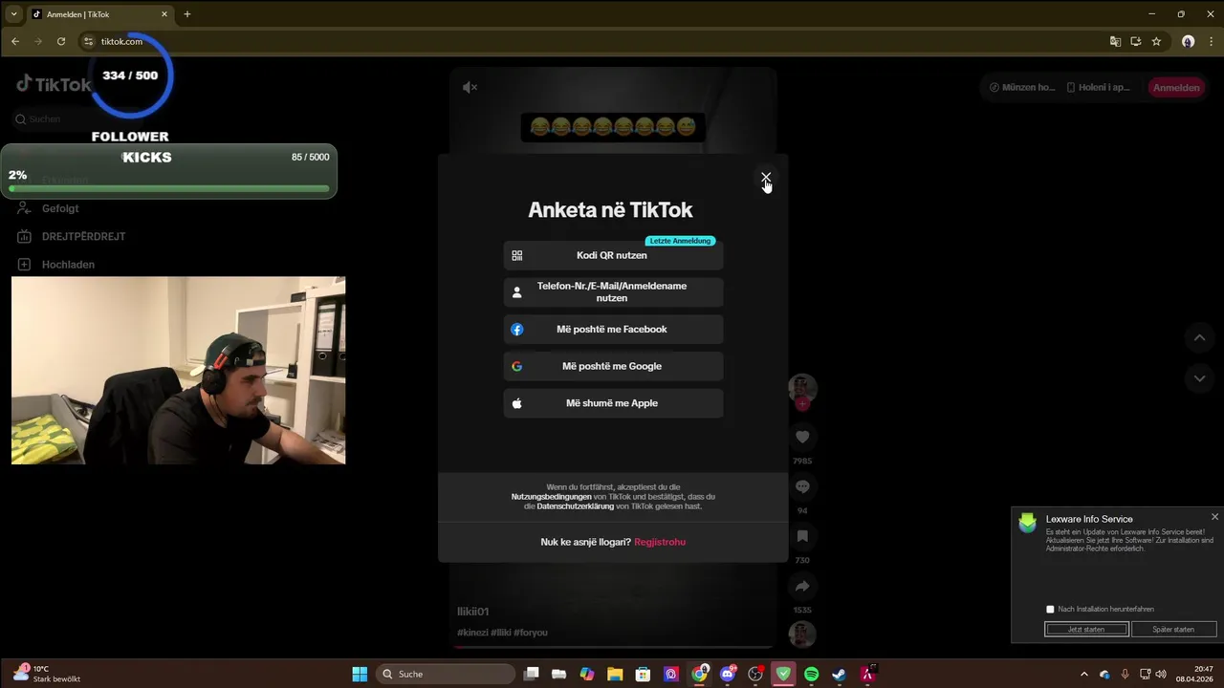1224x688 pixels.
Task: Open video comments bubble icon
Action: (x=802, y=486)
